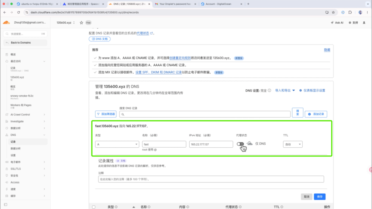Viewport: 372px width, 209px height.
Task: Click Back to Domains
Action: [25, 43]
